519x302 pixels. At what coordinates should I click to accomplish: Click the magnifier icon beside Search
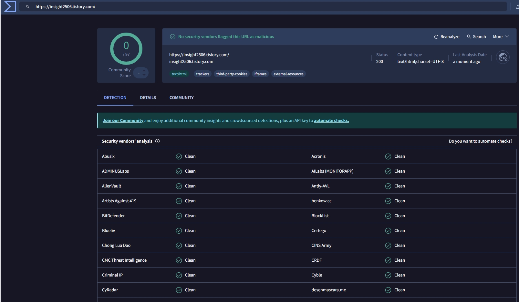(469, 36)
